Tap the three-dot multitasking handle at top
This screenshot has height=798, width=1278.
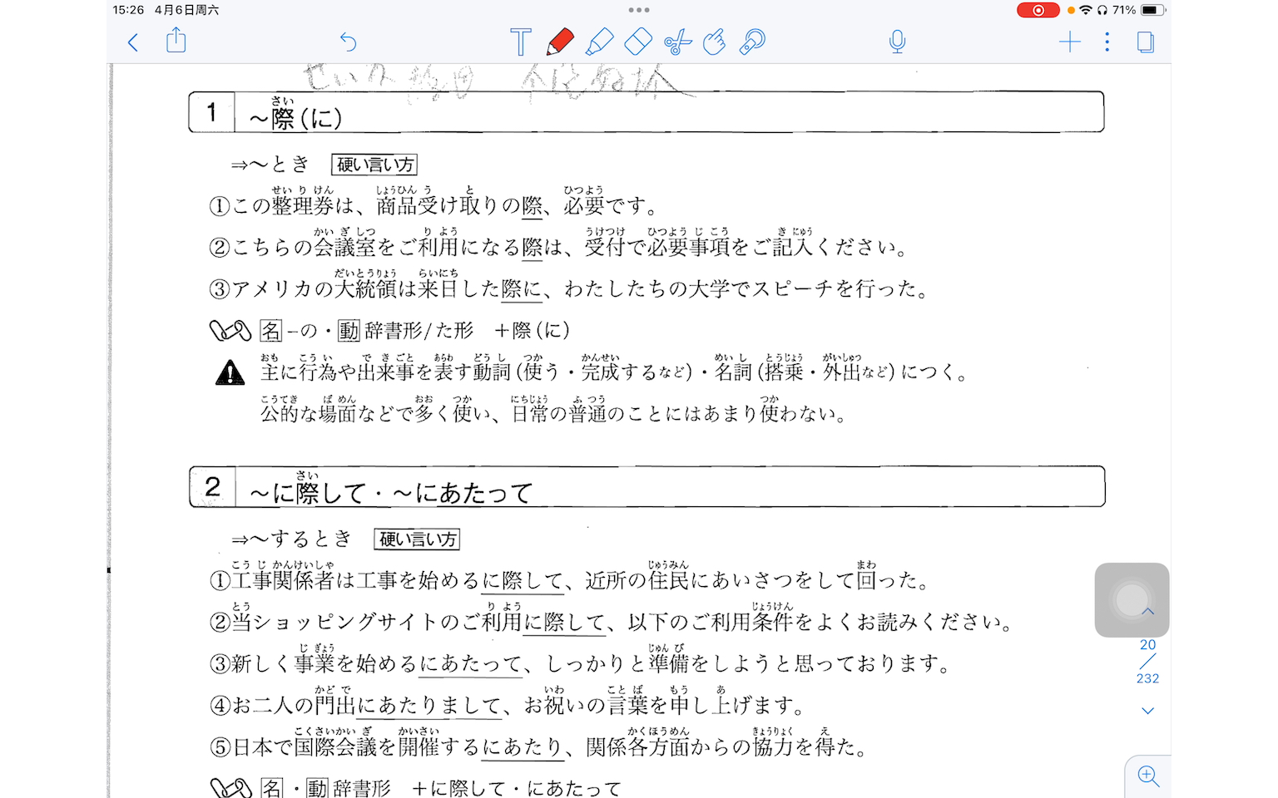pyautogui.click(x=639, y=10)
